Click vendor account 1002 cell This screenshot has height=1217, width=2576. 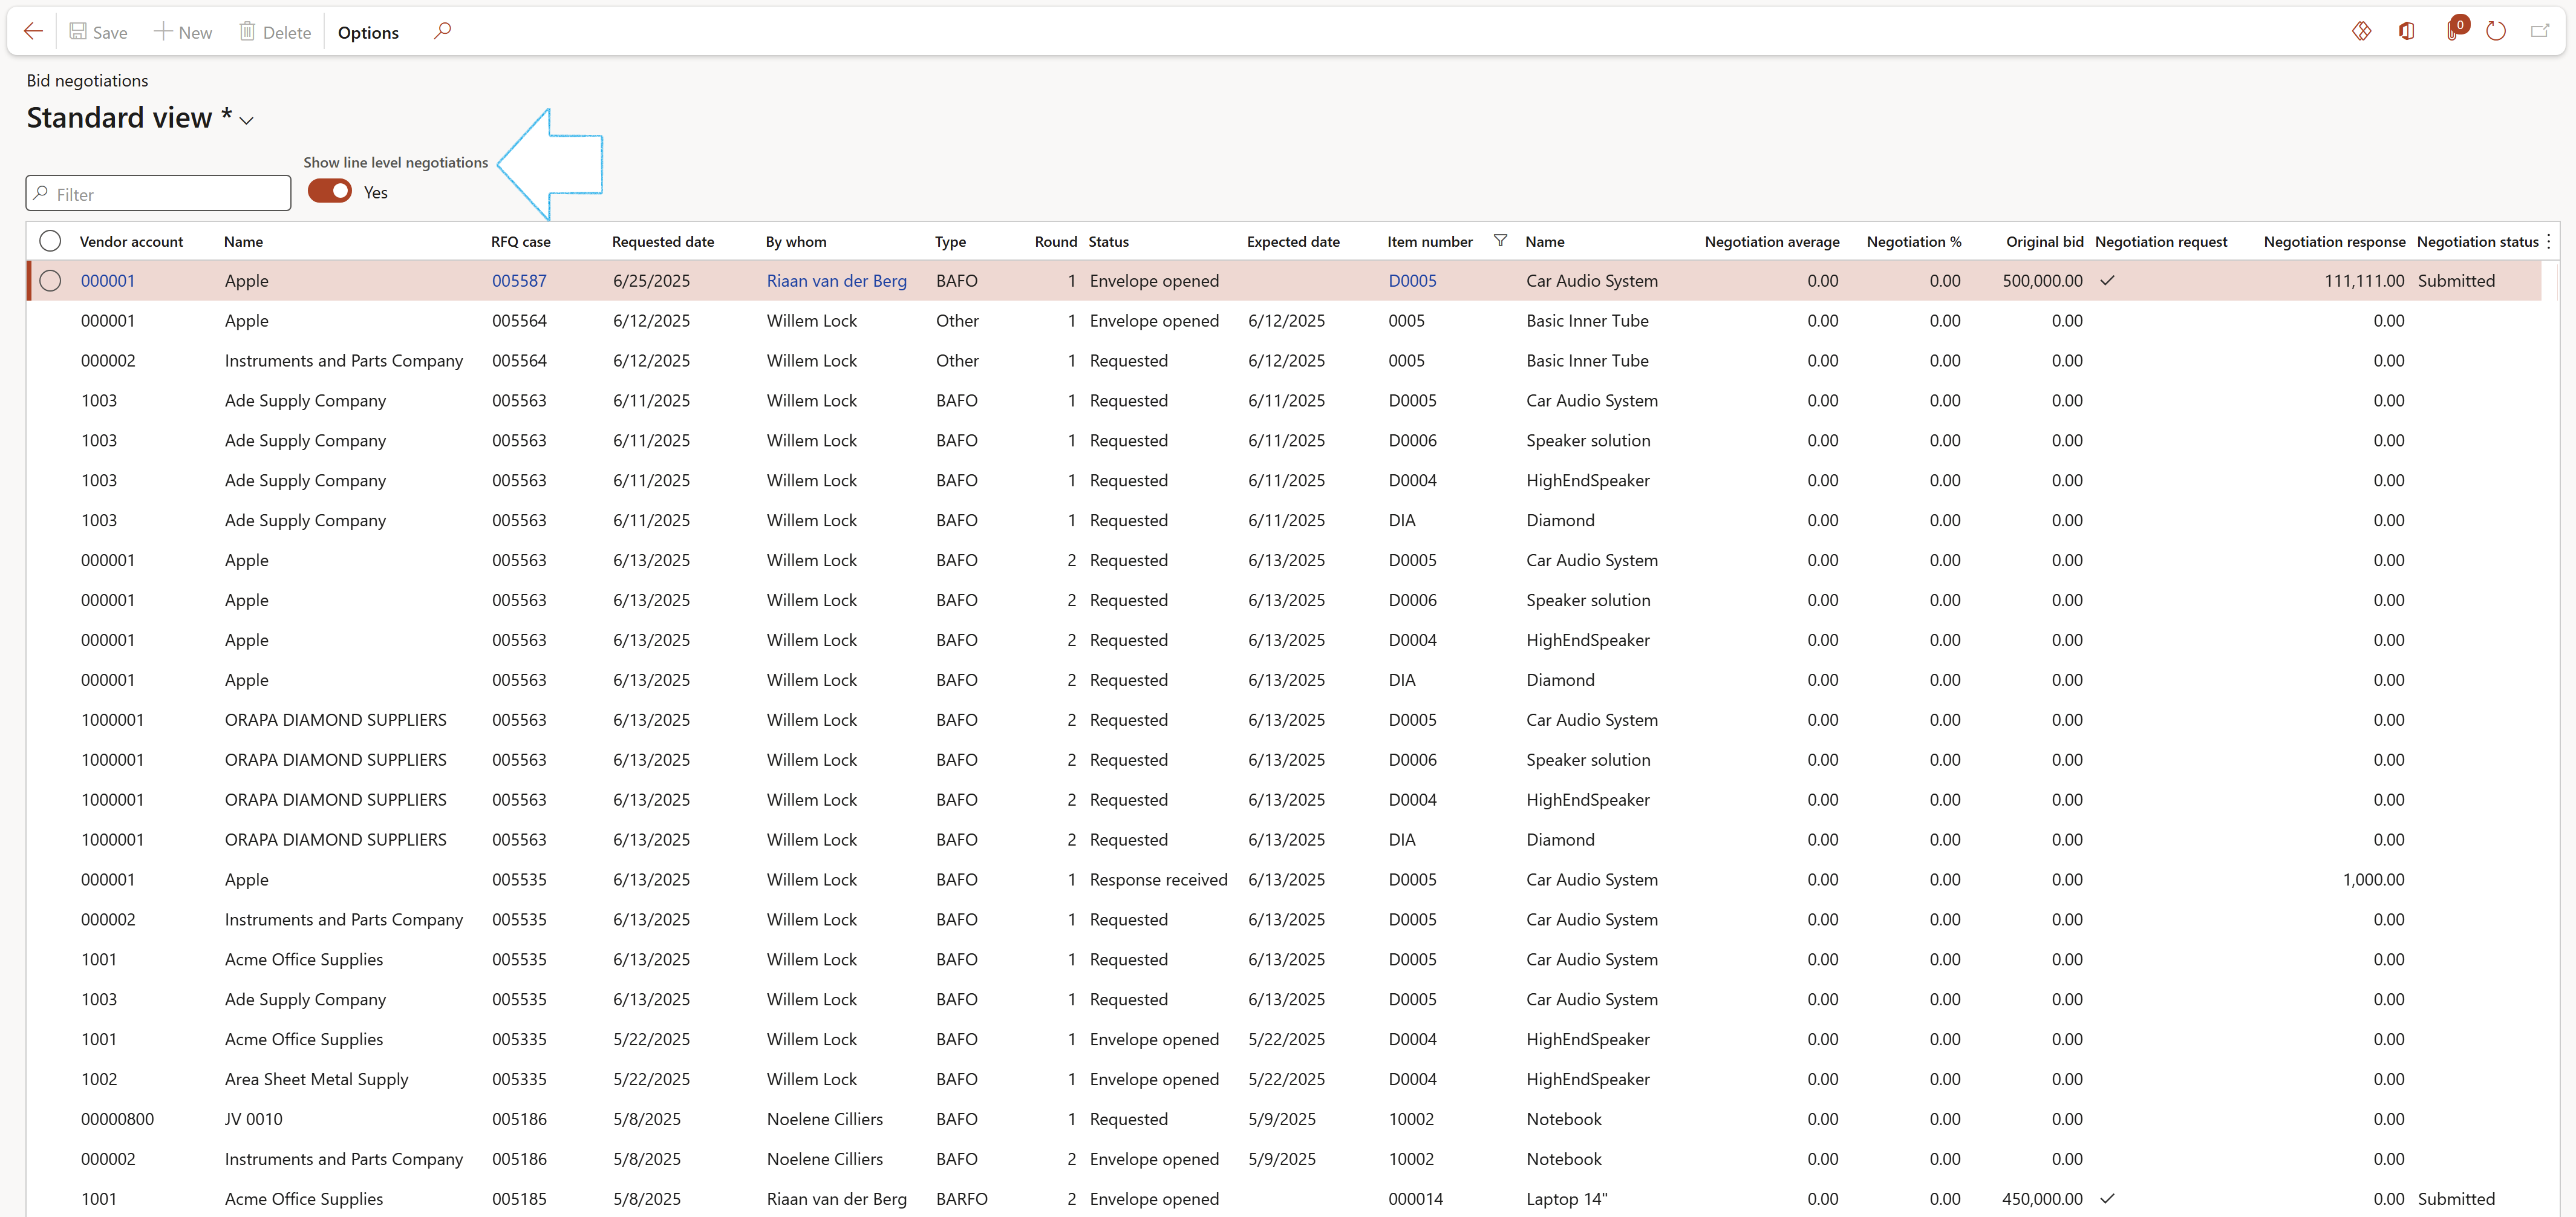click(99, 1079)
